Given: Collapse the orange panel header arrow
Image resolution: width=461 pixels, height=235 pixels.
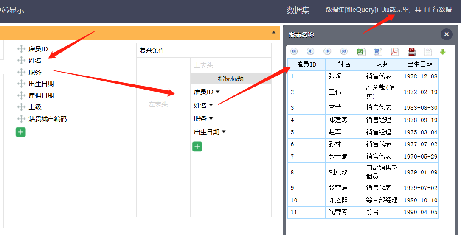Looking at the screenshot, I should tap(274, 33).
